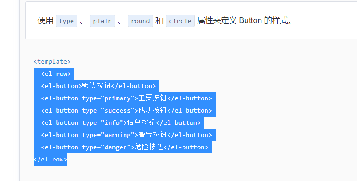The image size is (357, 181).
Task: Click the "plain" code tag
Action: 102,21
